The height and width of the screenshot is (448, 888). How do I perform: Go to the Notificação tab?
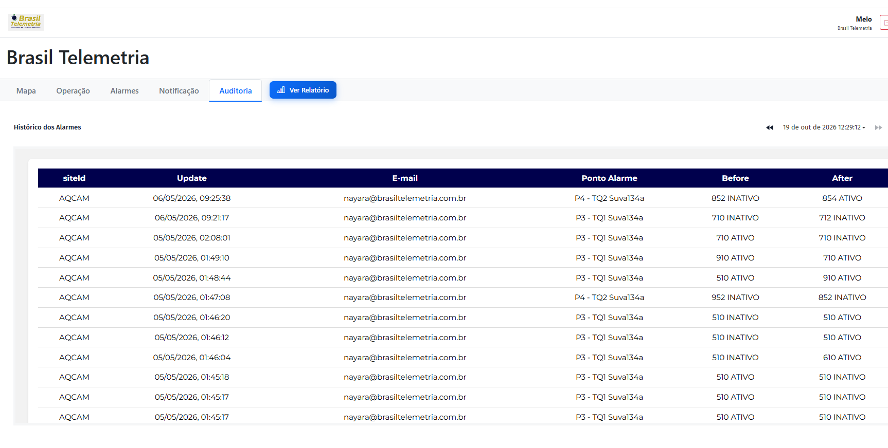click(179, 91)
